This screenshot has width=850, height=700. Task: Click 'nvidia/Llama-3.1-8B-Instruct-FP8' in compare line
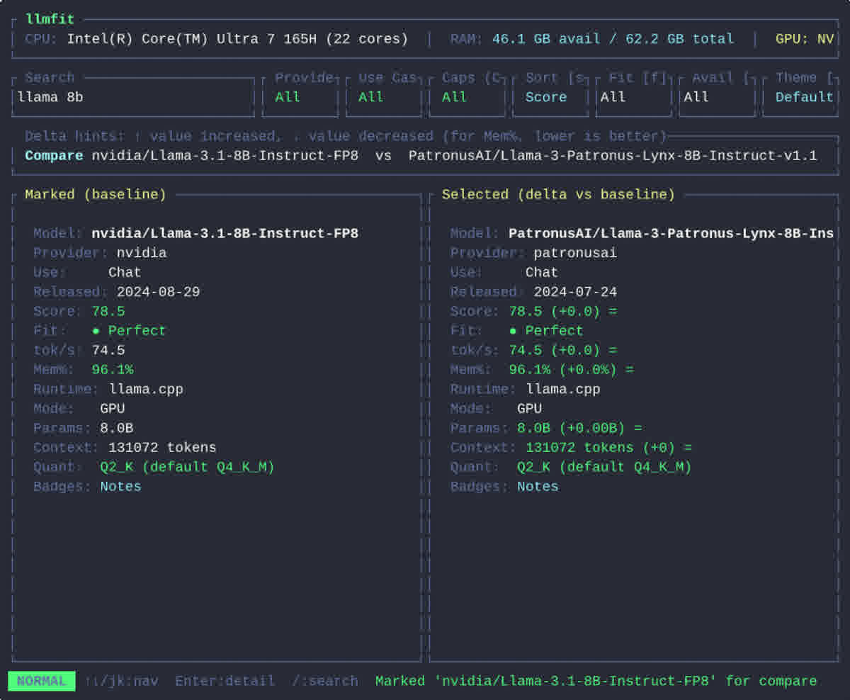(225, 155)
